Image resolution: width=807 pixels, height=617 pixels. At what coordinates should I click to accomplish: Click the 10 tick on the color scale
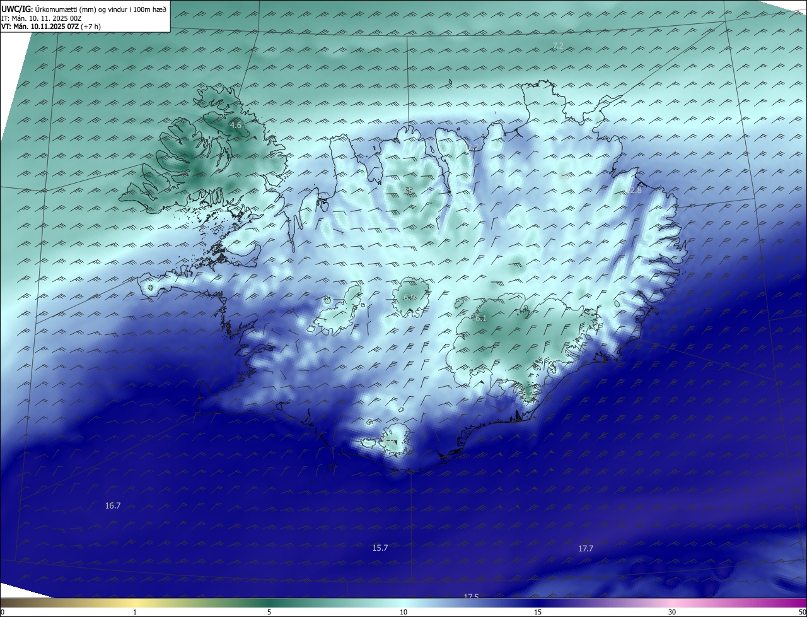pyautogui.click(x=403, y=612)
